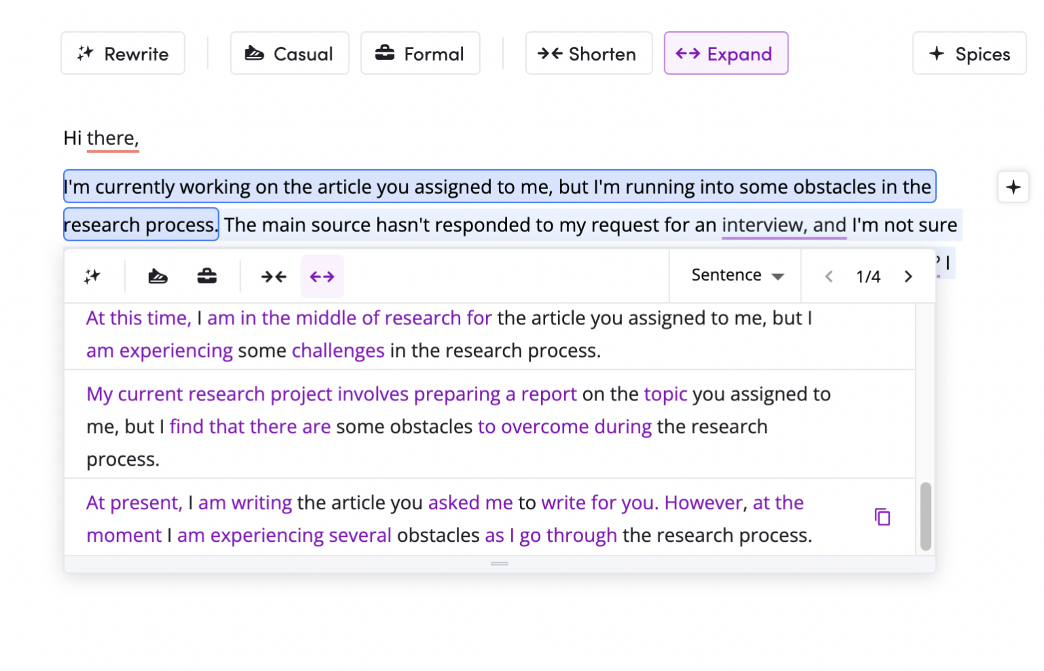Select the Formal briefcase icon in popup
This screenshot has width=1044, height=671.
(207, 276)
